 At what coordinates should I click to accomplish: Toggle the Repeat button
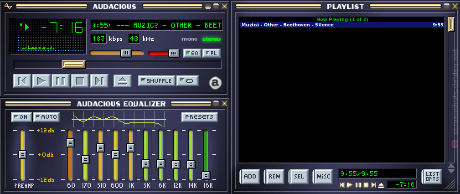point(188,81)
